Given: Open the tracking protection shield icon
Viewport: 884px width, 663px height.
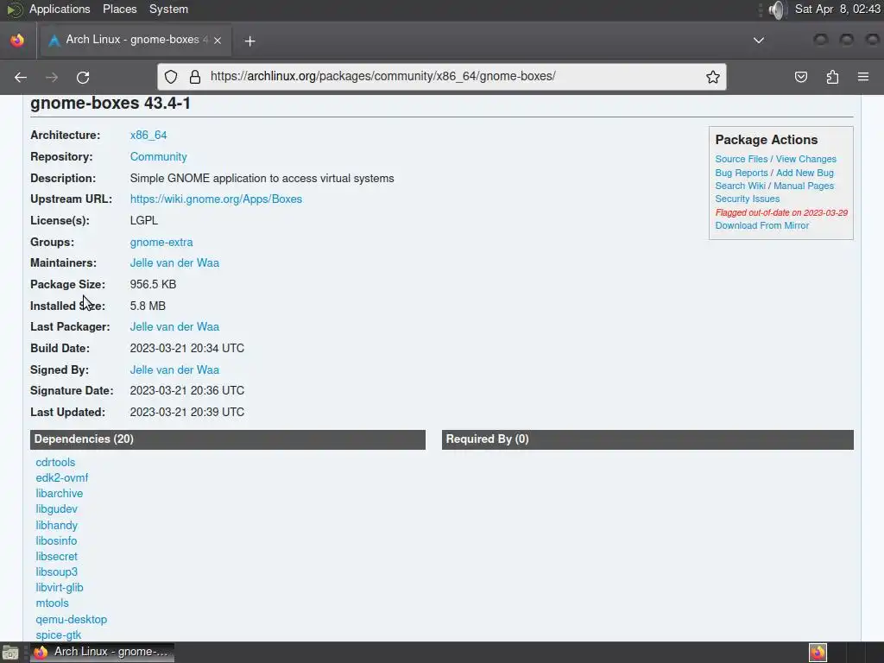Looking at the screenshot, I should 171,77.
